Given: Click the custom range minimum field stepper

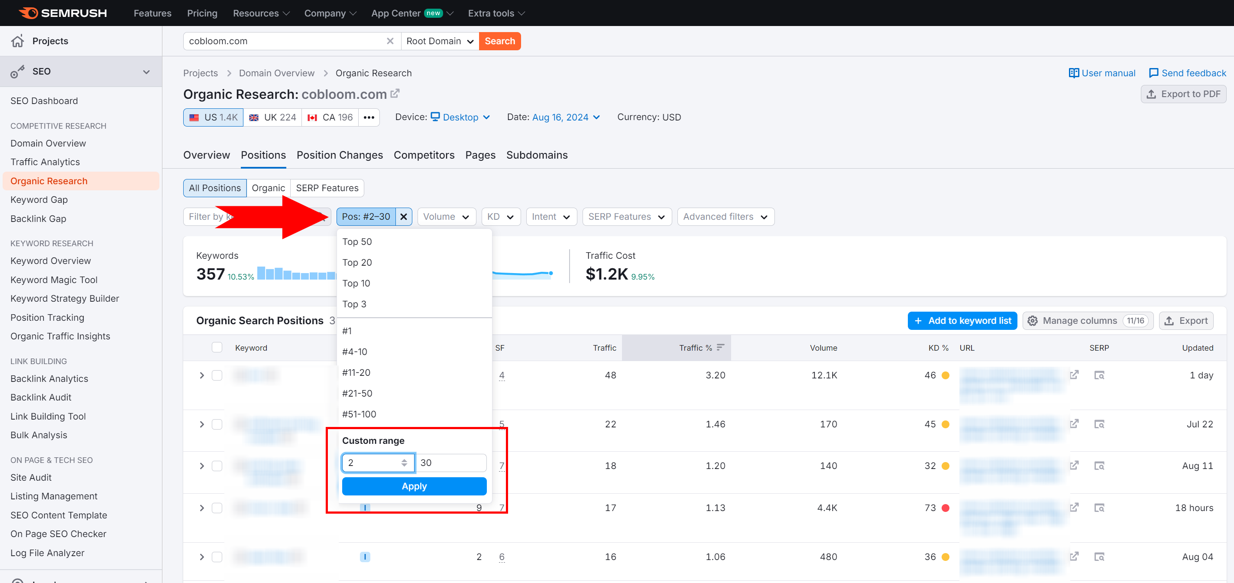Looking at the screenshot, I should pos(404,462).
